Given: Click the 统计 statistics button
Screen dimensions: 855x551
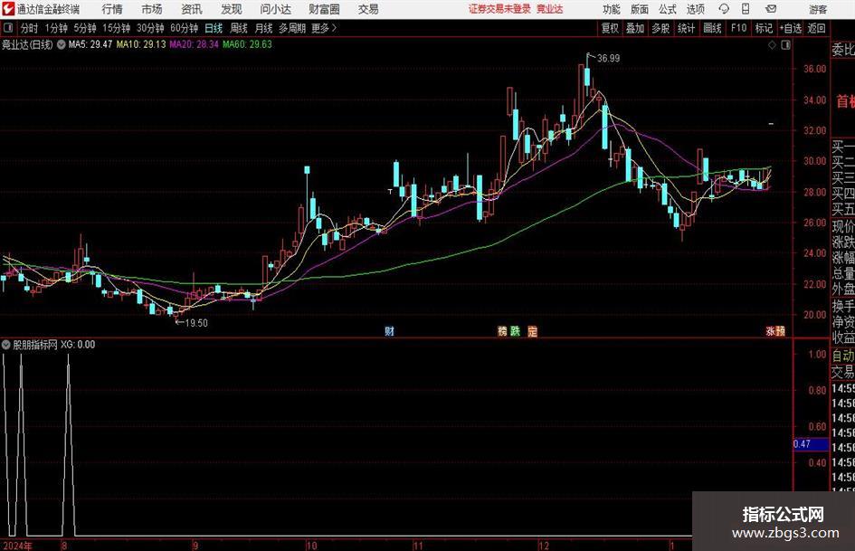Looking at the screenshot, I should 686,28.
